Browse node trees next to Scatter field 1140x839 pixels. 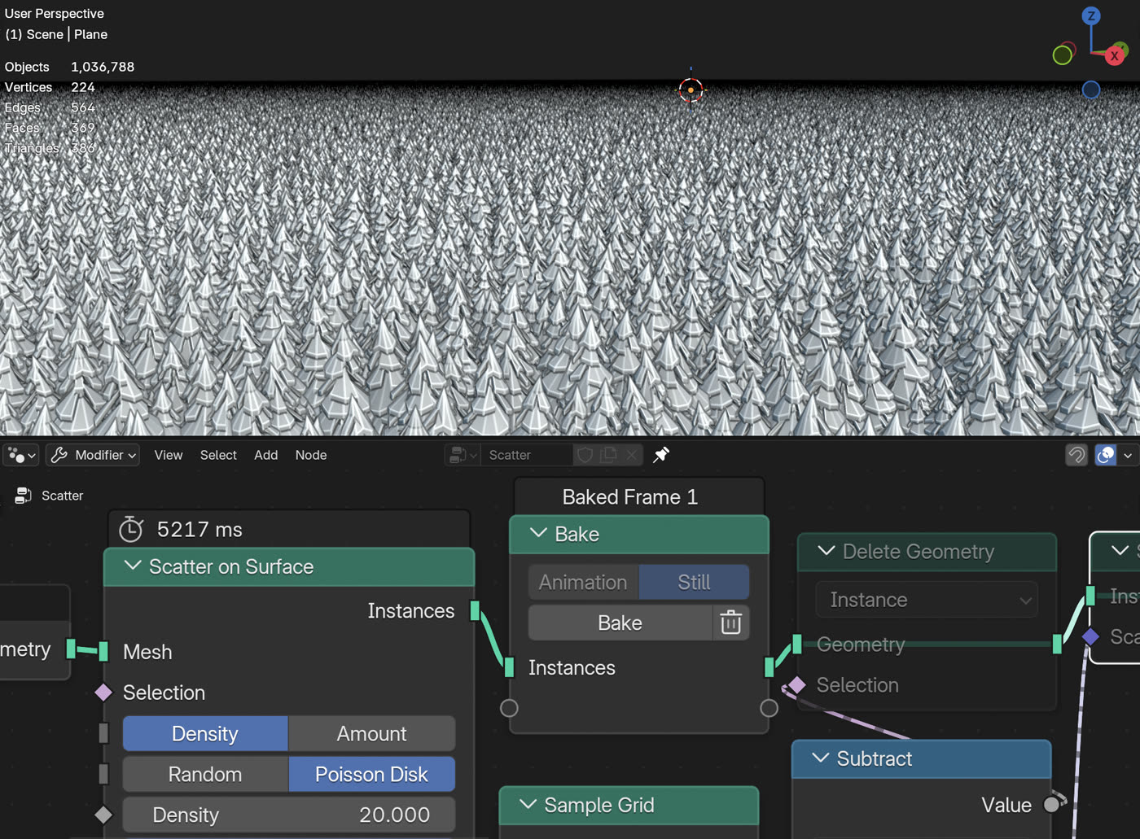point(462,455)
